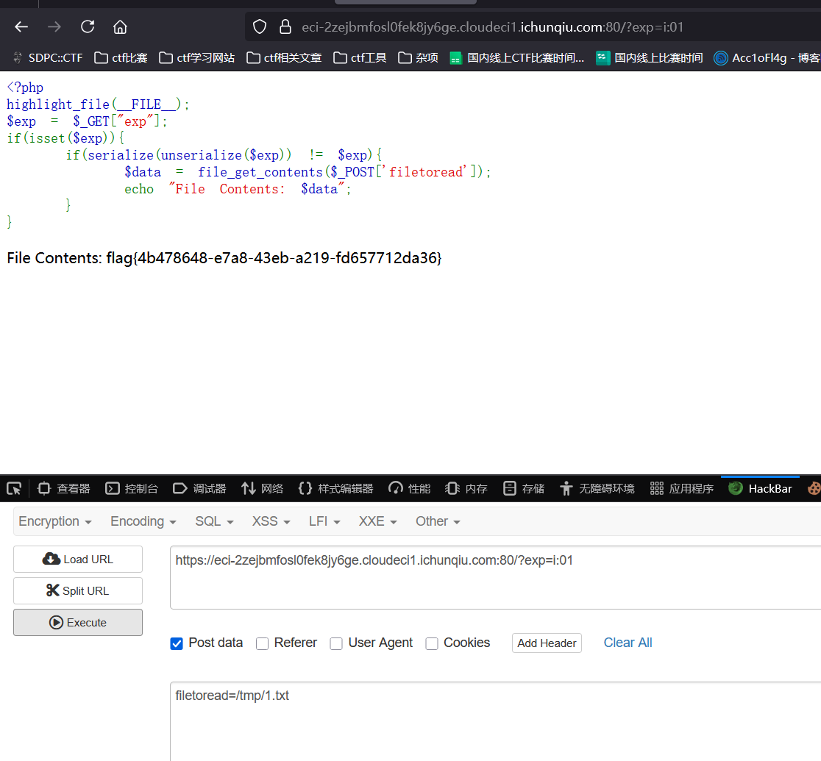
Task: Switch to the 调试器 debugger tab
Action: click(199, 488)
